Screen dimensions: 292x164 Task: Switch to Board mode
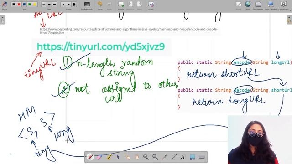pyautogui.click(x=238, y=6)
